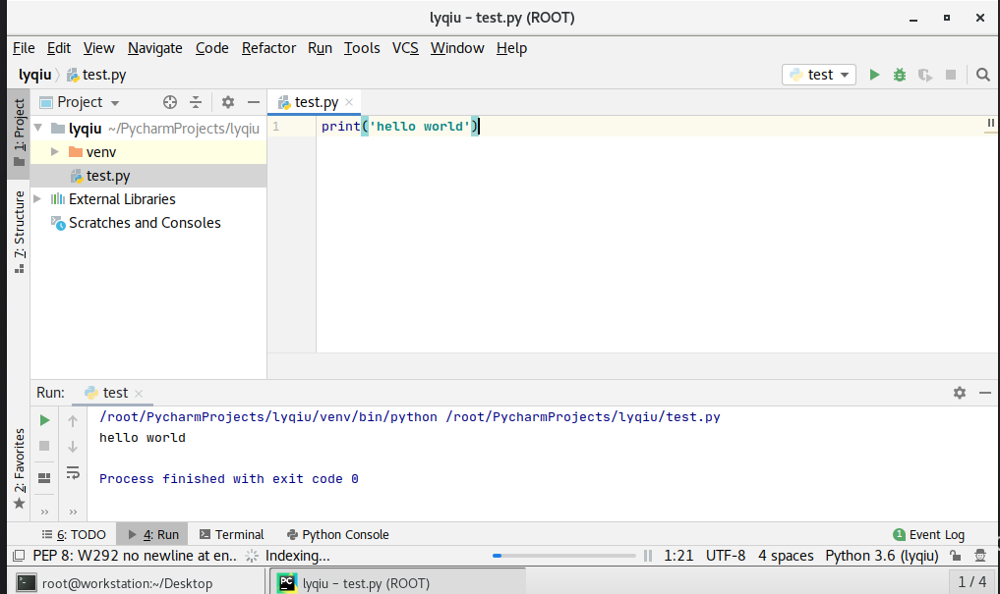This screenshot has width=1000, height=594.
Task: Toggle soft-wrap in Run output
Action: pos(73,473)
